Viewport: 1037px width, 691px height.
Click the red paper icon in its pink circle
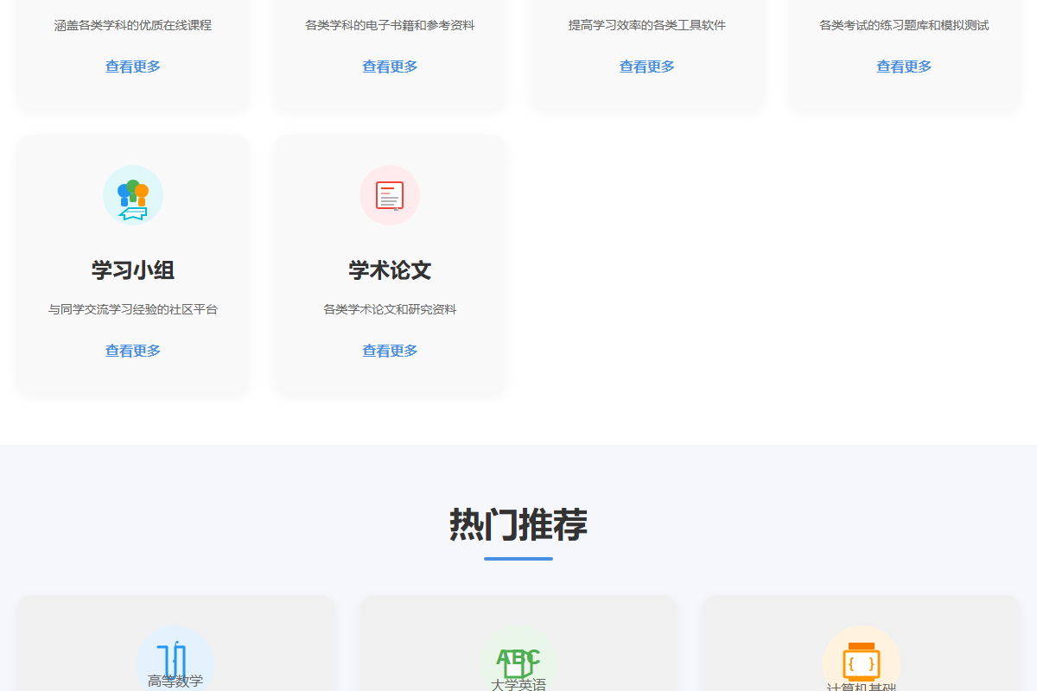[390, 195]
